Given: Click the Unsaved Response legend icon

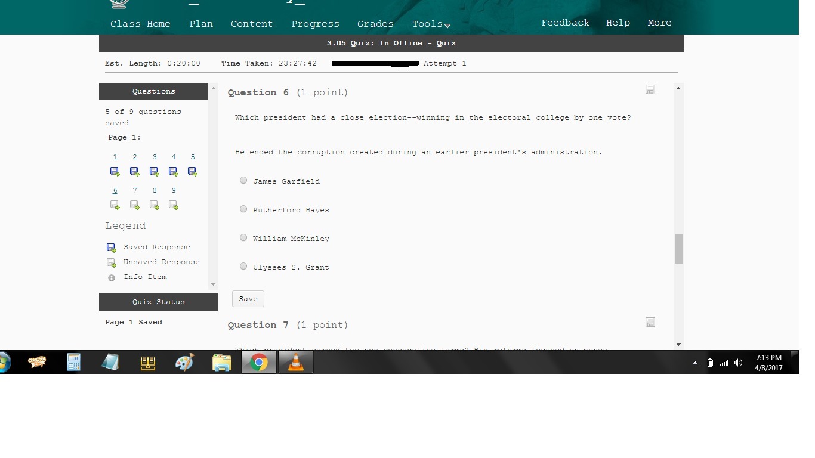Looking at the screenshot, I should 112,262.
